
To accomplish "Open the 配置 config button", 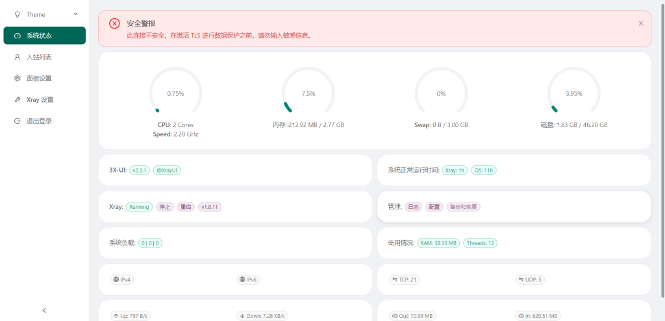I will [434, 207].
